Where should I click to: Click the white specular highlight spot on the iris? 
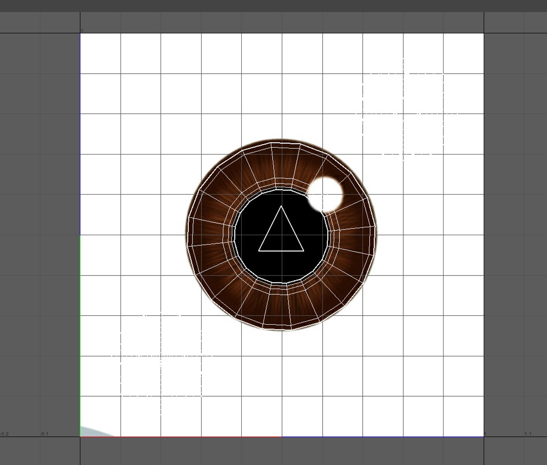pyautogui.click(x=326, y=195)
